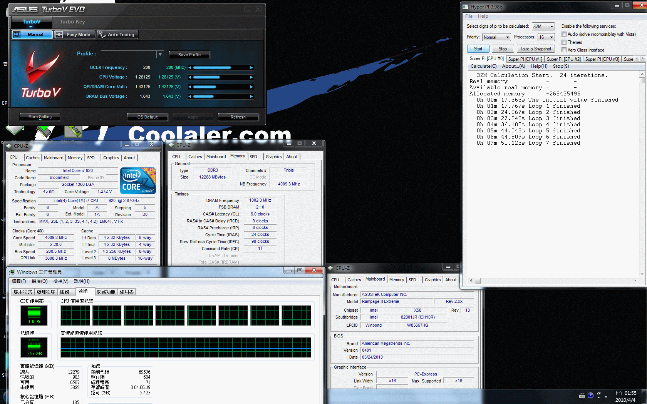
Task: Click the Easy Mode icon in TurboV
Action: coord(59,35)
